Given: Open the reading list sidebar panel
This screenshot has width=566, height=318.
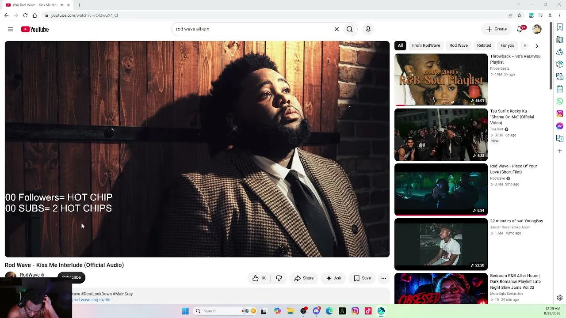Looking at the screenshot, I should pos(560,40).
